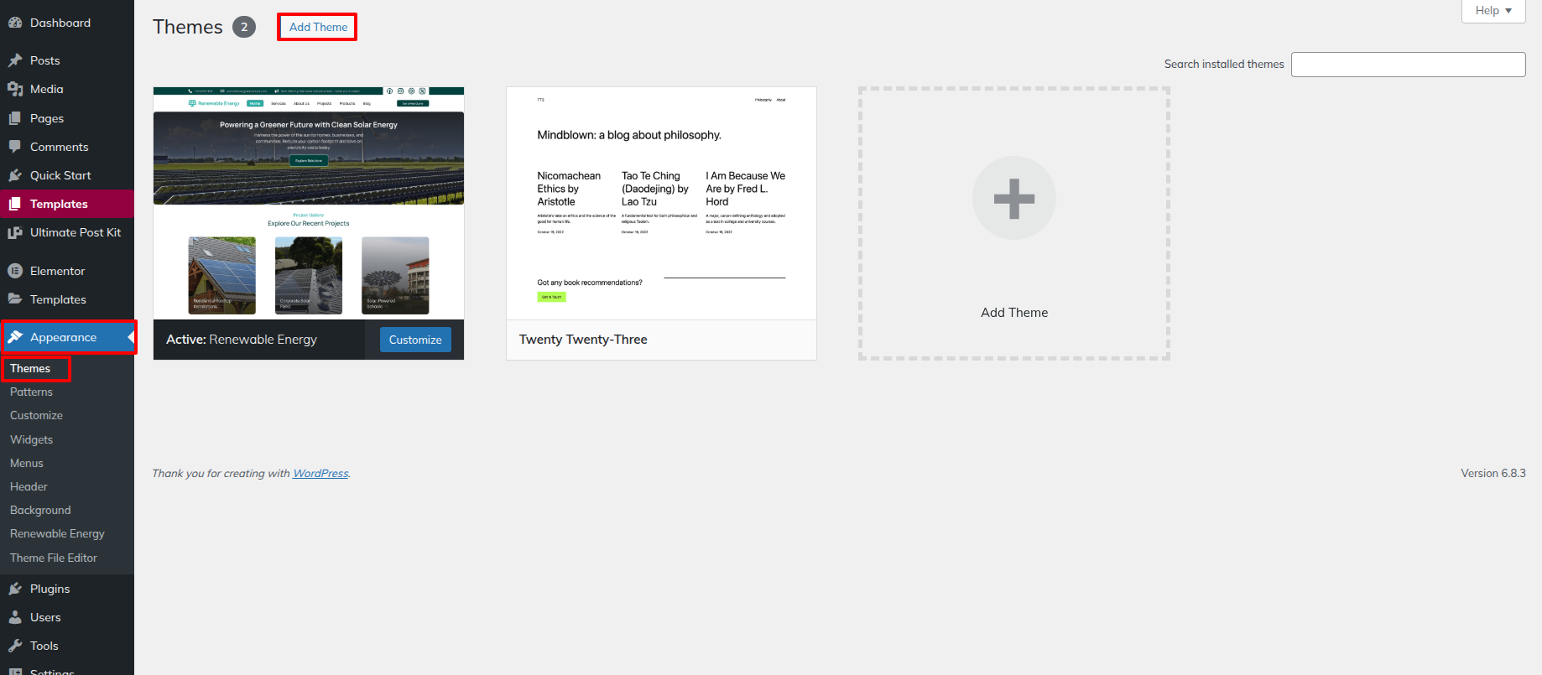The width and height of the screenshot is (1542, 675).
Task: Focus the Search installed themes field
Action: point(1408,65)
